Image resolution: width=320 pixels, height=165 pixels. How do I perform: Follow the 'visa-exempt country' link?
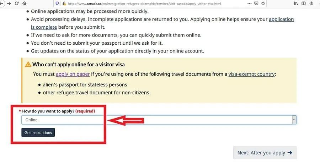[x=251, y=74]
